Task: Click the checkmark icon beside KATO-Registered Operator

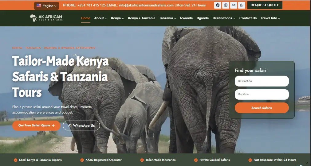Action: point(82,160)
